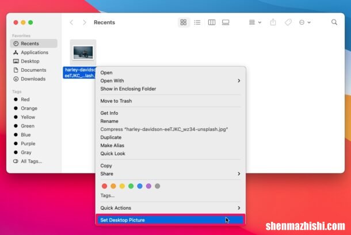Expand the Open With submenu
Screen dimensions: 351x235
coord(170,80)
